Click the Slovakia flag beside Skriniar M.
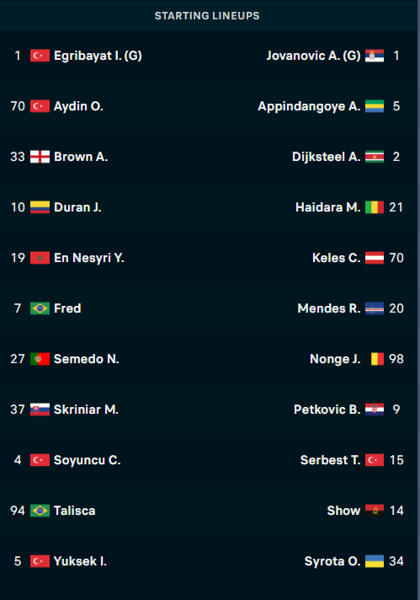Screen dimensions: 420x600 (x=40, y=410)
